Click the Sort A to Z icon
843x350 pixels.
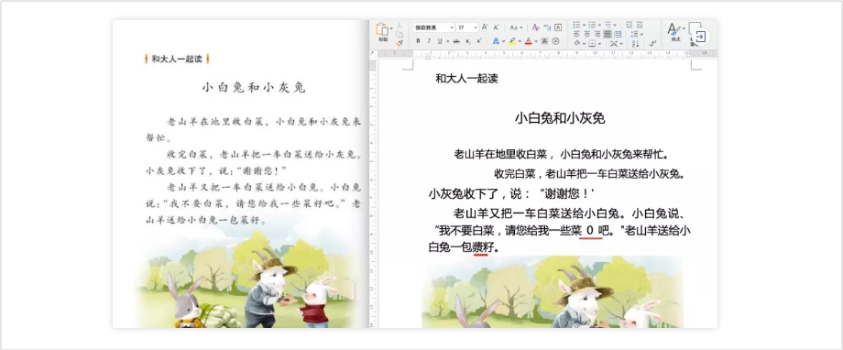pyautogui.click(x=636, y=43)
